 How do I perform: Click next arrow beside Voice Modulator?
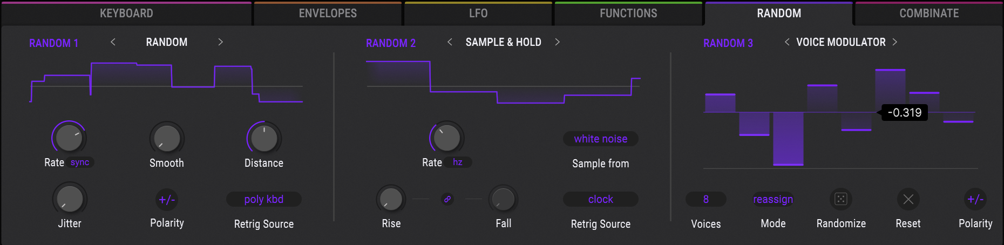pyautogui.click(x=894, y=42)
